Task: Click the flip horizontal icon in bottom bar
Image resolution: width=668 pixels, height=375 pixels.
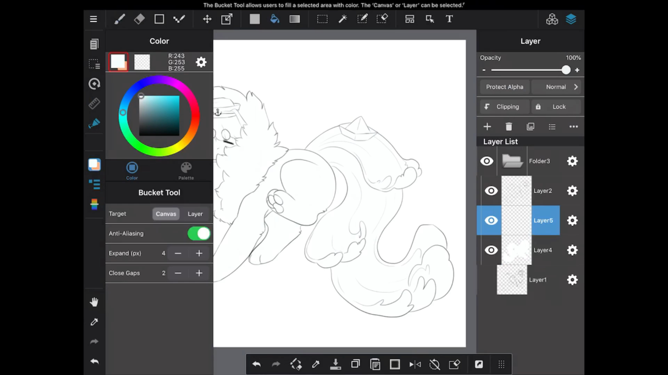Action: (x=415, y=364)
